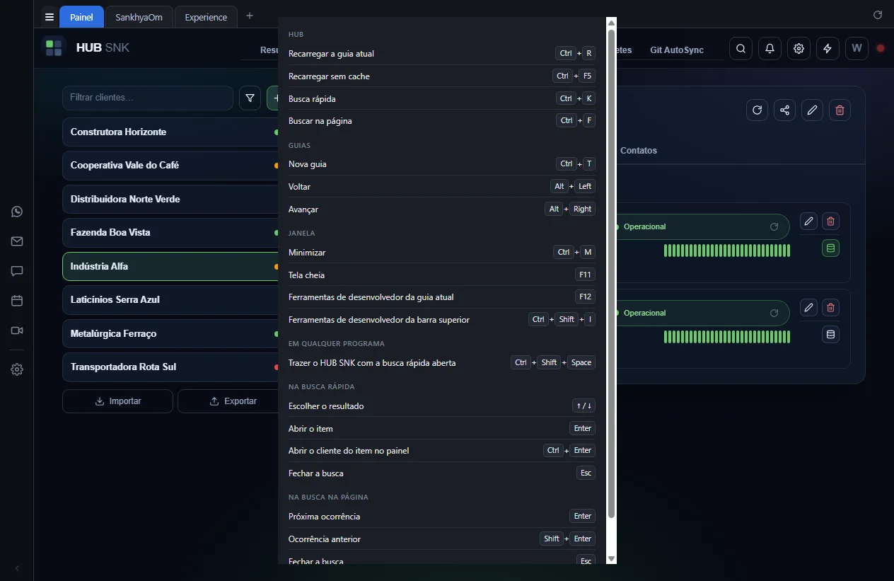Screen dimensions: 894x581
Task: Select client Metalúrgica Ferraço
Action: [x=170, y=334]
